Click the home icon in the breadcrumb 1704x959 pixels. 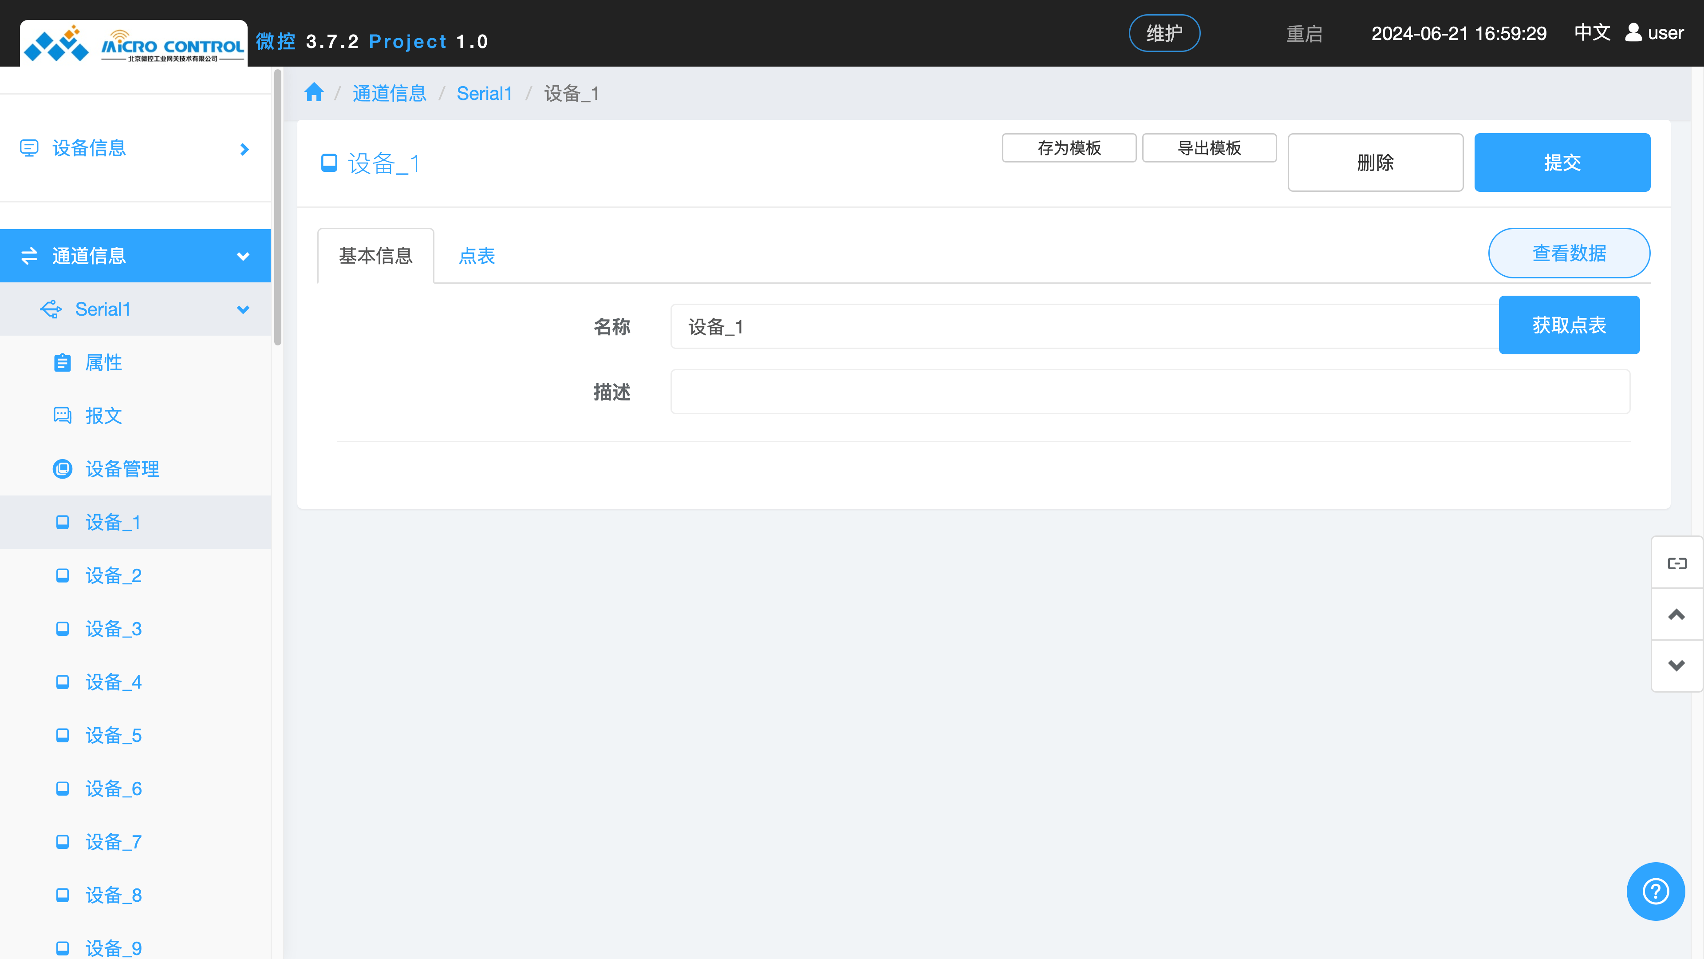314,93
